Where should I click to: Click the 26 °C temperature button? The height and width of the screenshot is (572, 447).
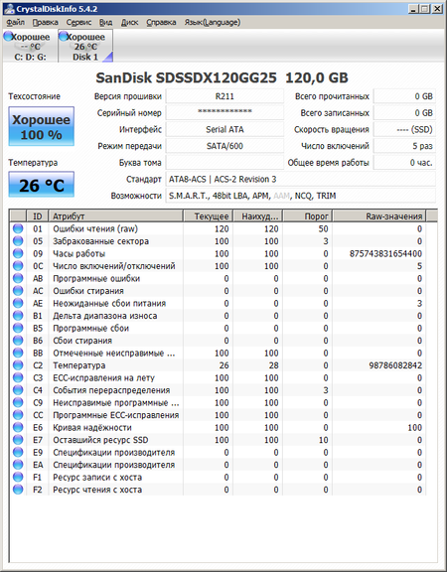pos(42,185)
